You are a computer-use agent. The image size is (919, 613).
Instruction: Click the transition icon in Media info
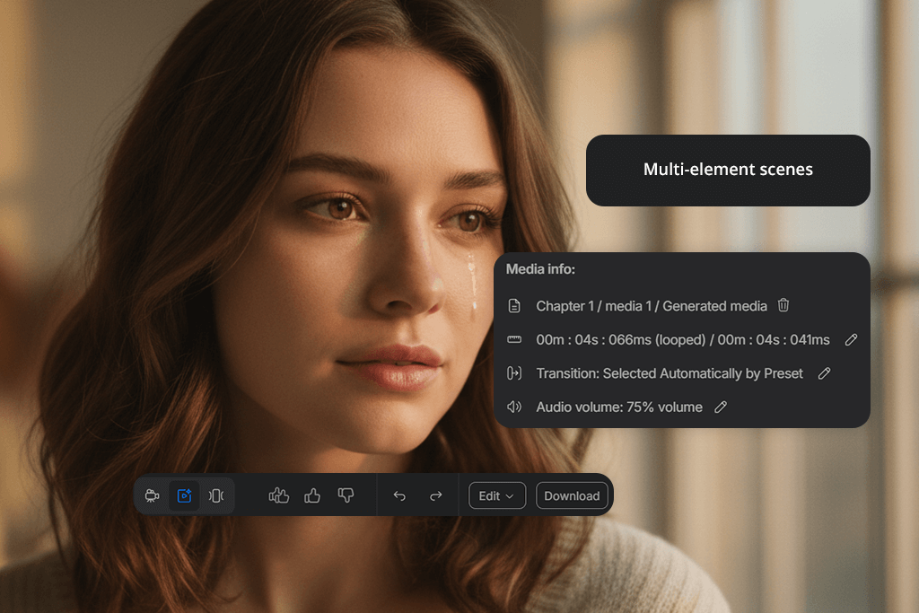(x=514, y=372)
